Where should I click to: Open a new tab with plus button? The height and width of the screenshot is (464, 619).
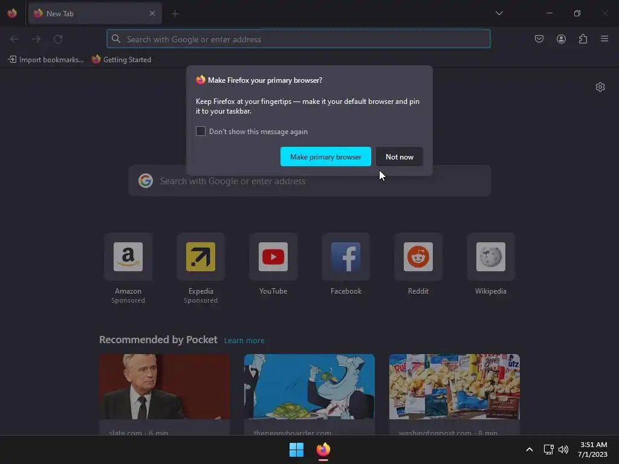(x=175, y=14)
